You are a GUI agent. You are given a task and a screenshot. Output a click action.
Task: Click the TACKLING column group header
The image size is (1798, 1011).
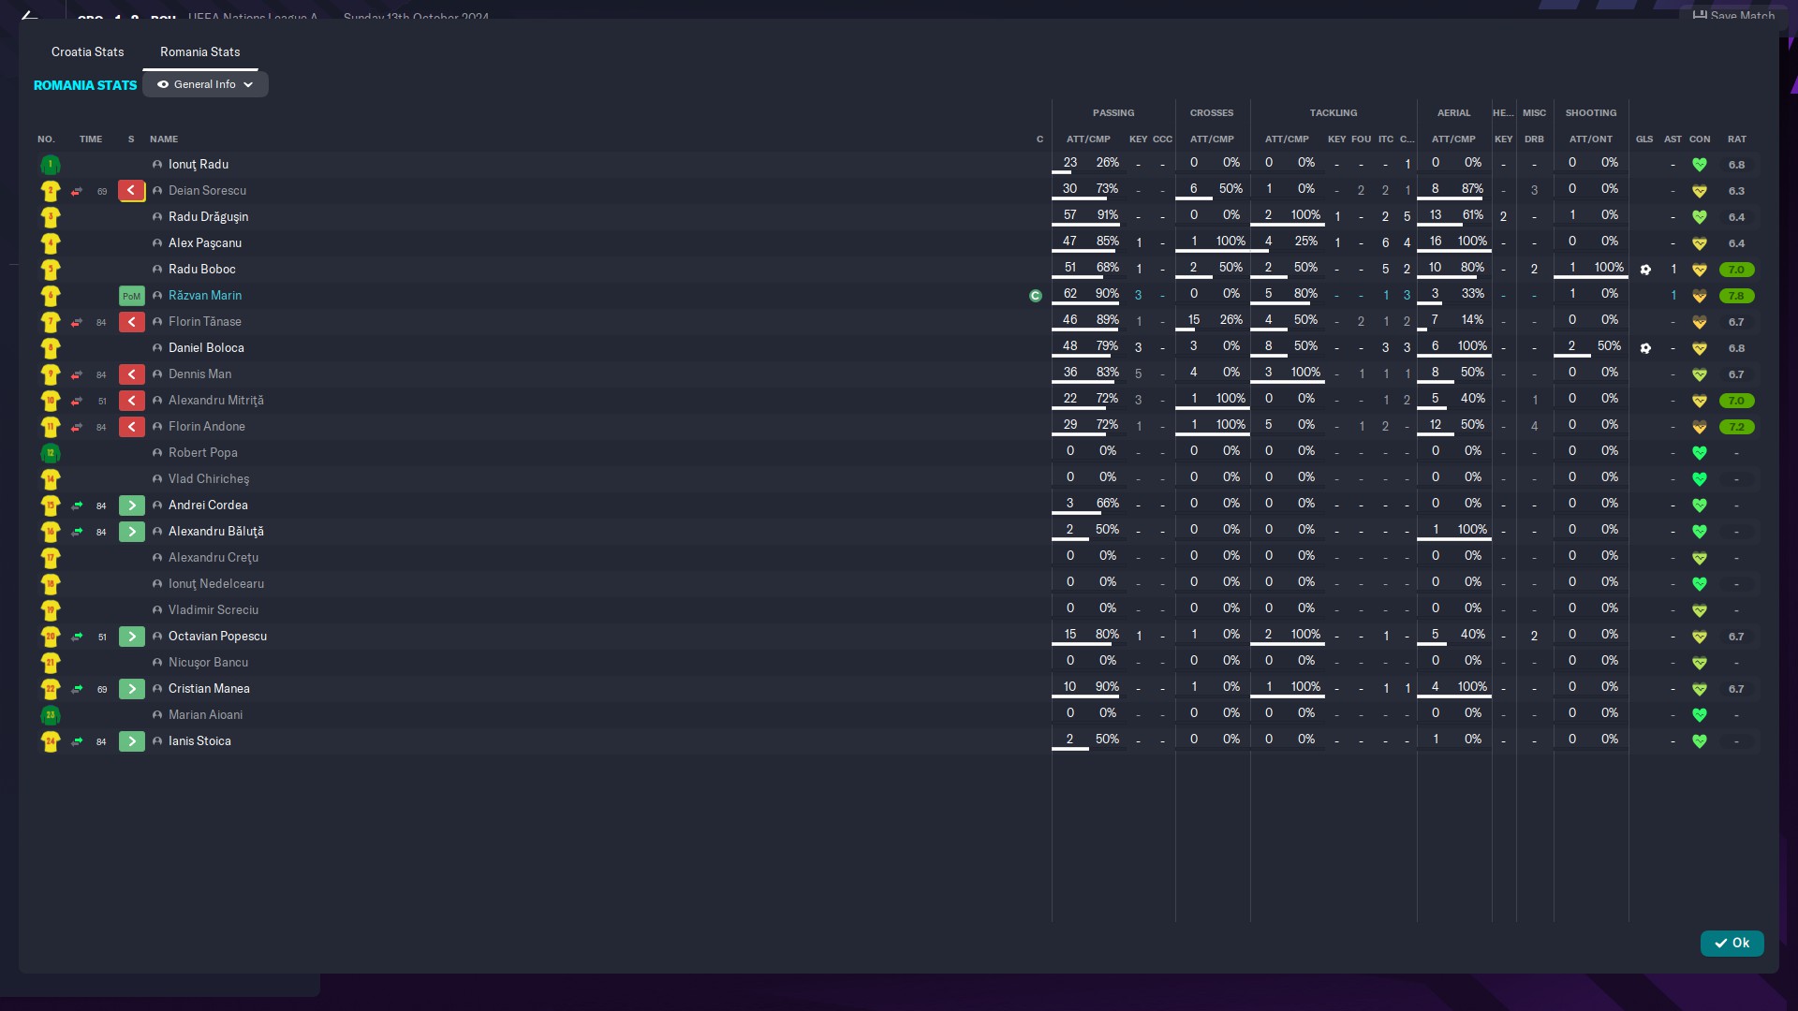tap(1334, 112)
